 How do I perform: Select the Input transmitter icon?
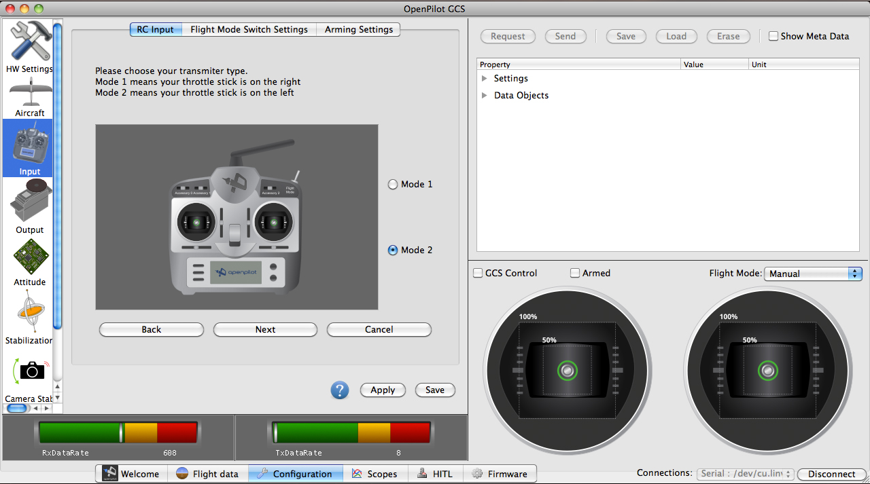coord(30,143)
